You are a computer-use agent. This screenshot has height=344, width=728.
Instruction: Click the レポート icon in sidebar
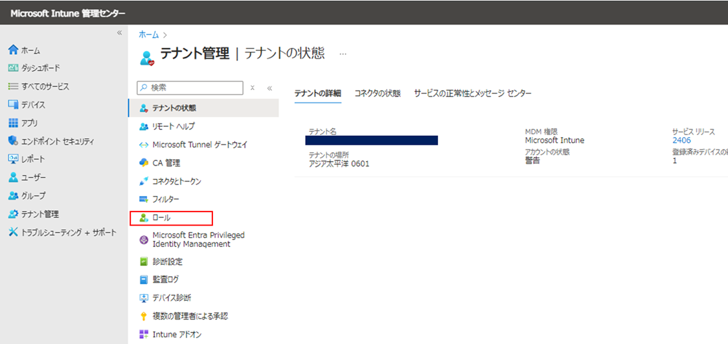point(14,159)
